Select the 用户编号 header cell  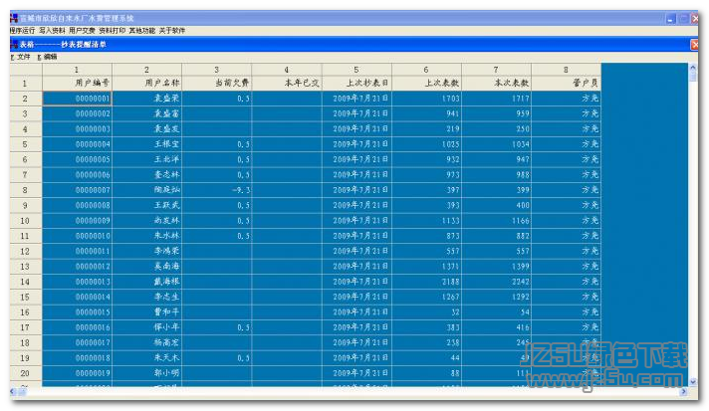point(78,84)
